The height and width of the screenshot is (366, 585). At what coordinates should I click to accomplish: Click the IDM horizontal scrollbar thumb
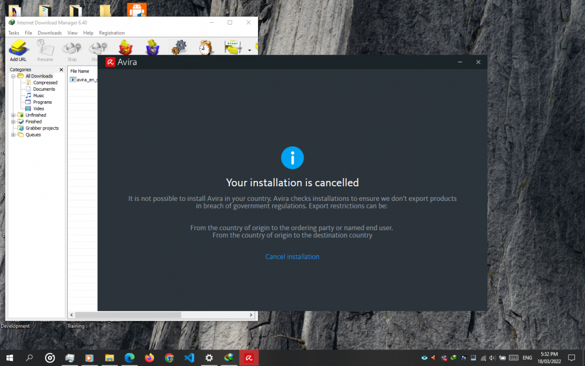[x=128, y=315]
